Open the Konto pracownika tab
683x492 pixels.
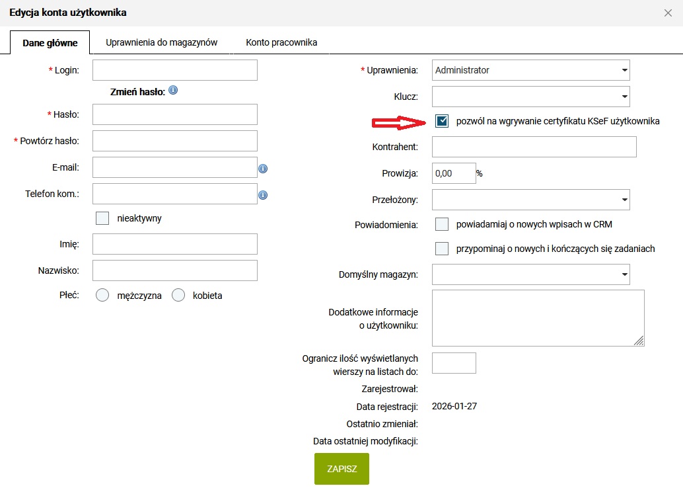click(281, 42)
